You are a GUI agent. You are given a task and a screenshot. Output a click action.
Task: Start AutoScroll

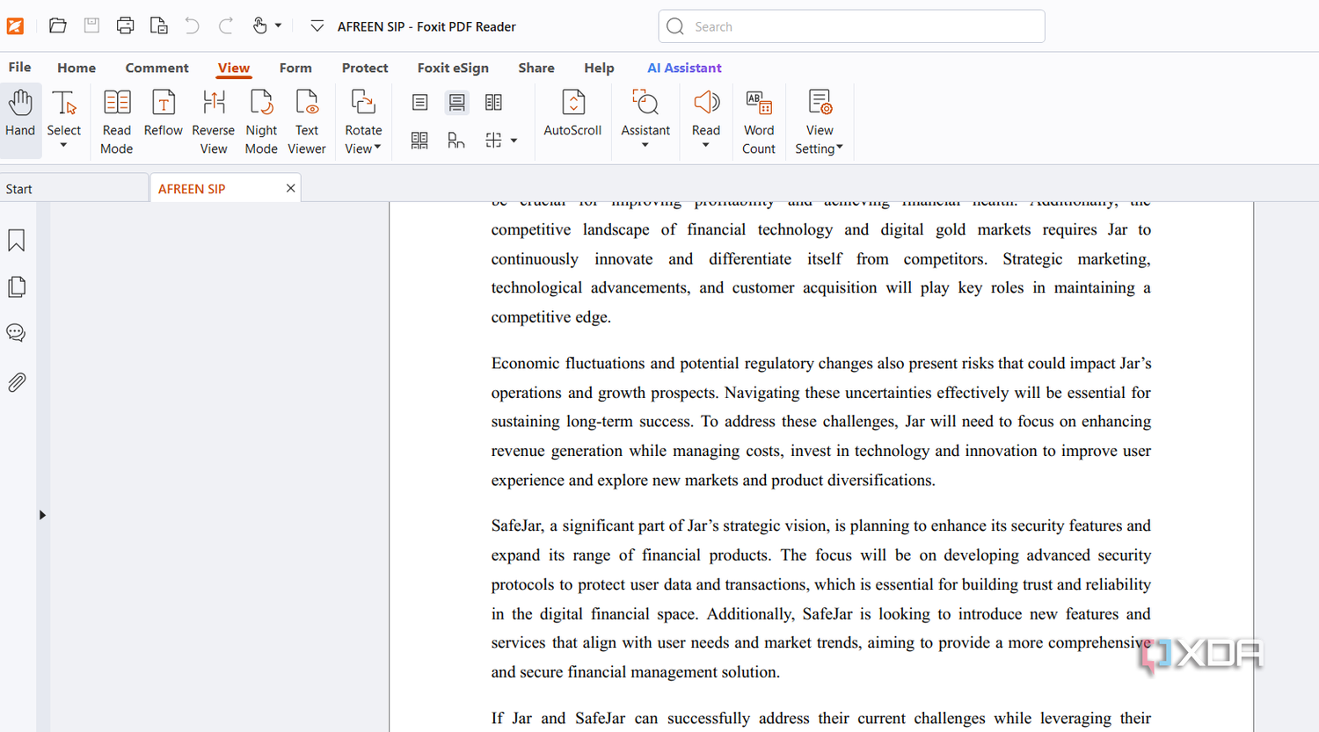[572, 112]
